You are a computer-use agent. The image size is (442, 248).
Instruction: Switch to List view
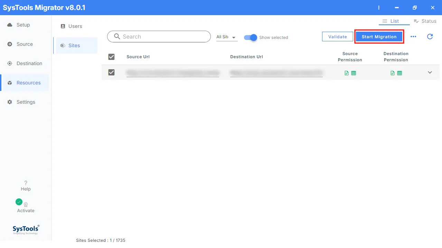pos(394,21)
